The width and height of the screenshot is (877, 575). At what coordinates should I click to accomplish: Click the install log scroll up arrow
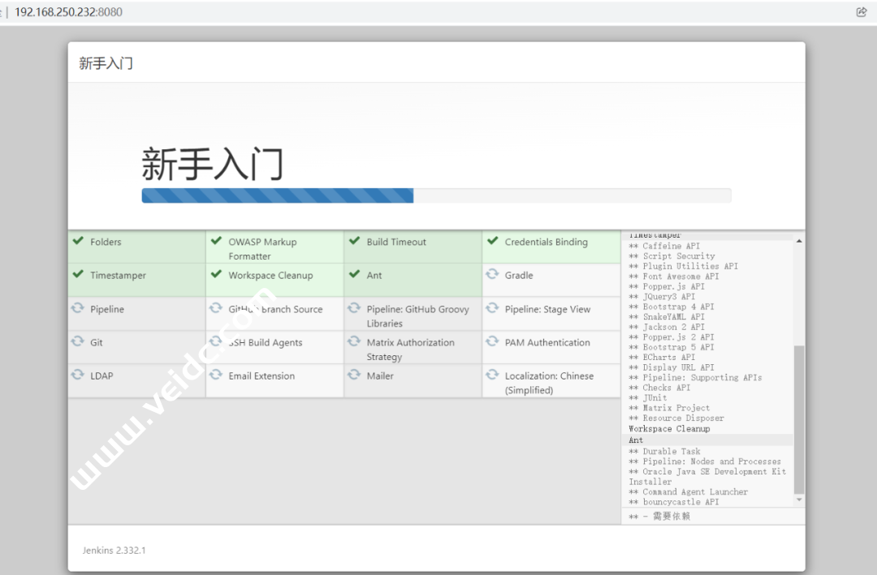click(x=799, y=241)
